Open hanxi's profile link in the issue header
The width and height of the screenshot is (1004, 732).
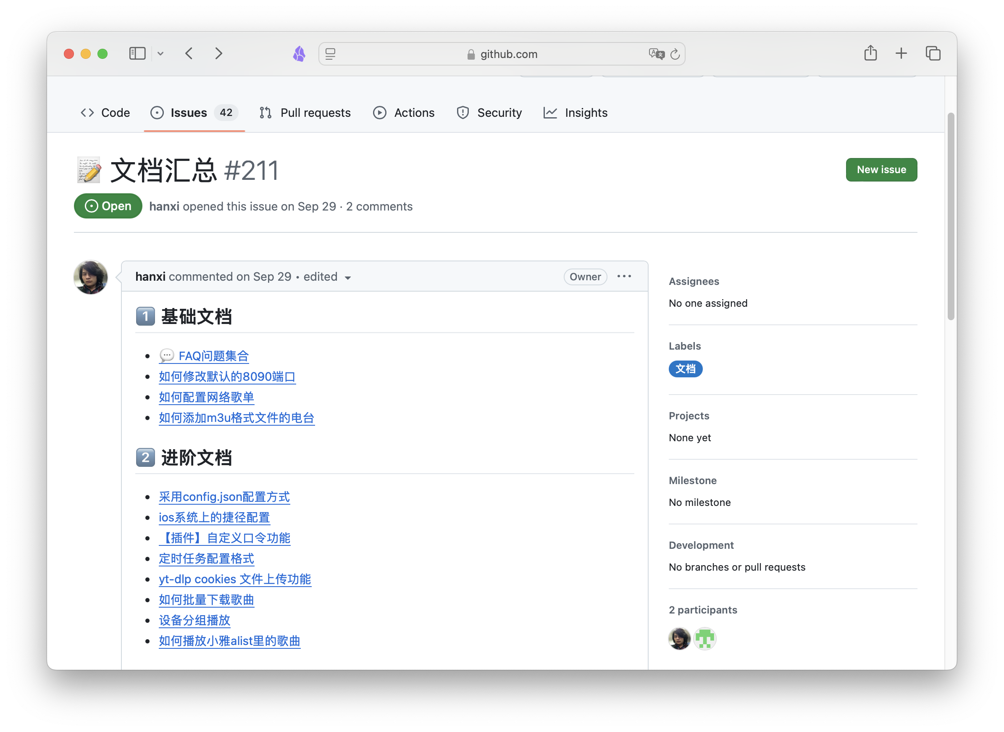[x=164, y=206]
